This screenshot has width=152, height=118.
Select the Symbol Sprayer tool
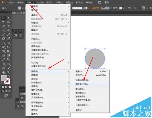pyautogui.click(x=3, y=64)
